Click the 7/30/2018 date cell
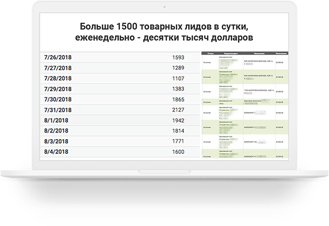The height and width of the screenshot is (226, 329). pyautogui.click(x=58, y=100)
